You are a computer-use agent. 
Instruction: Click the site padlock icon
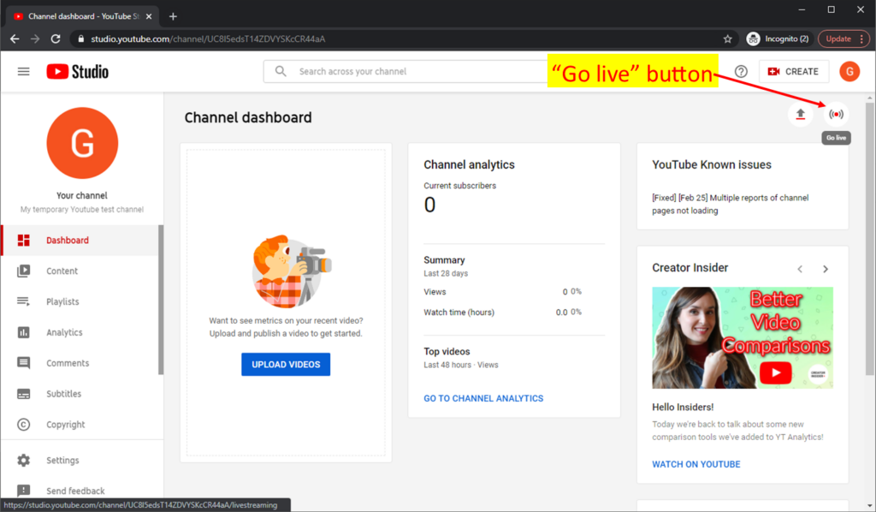pos(81,39)
